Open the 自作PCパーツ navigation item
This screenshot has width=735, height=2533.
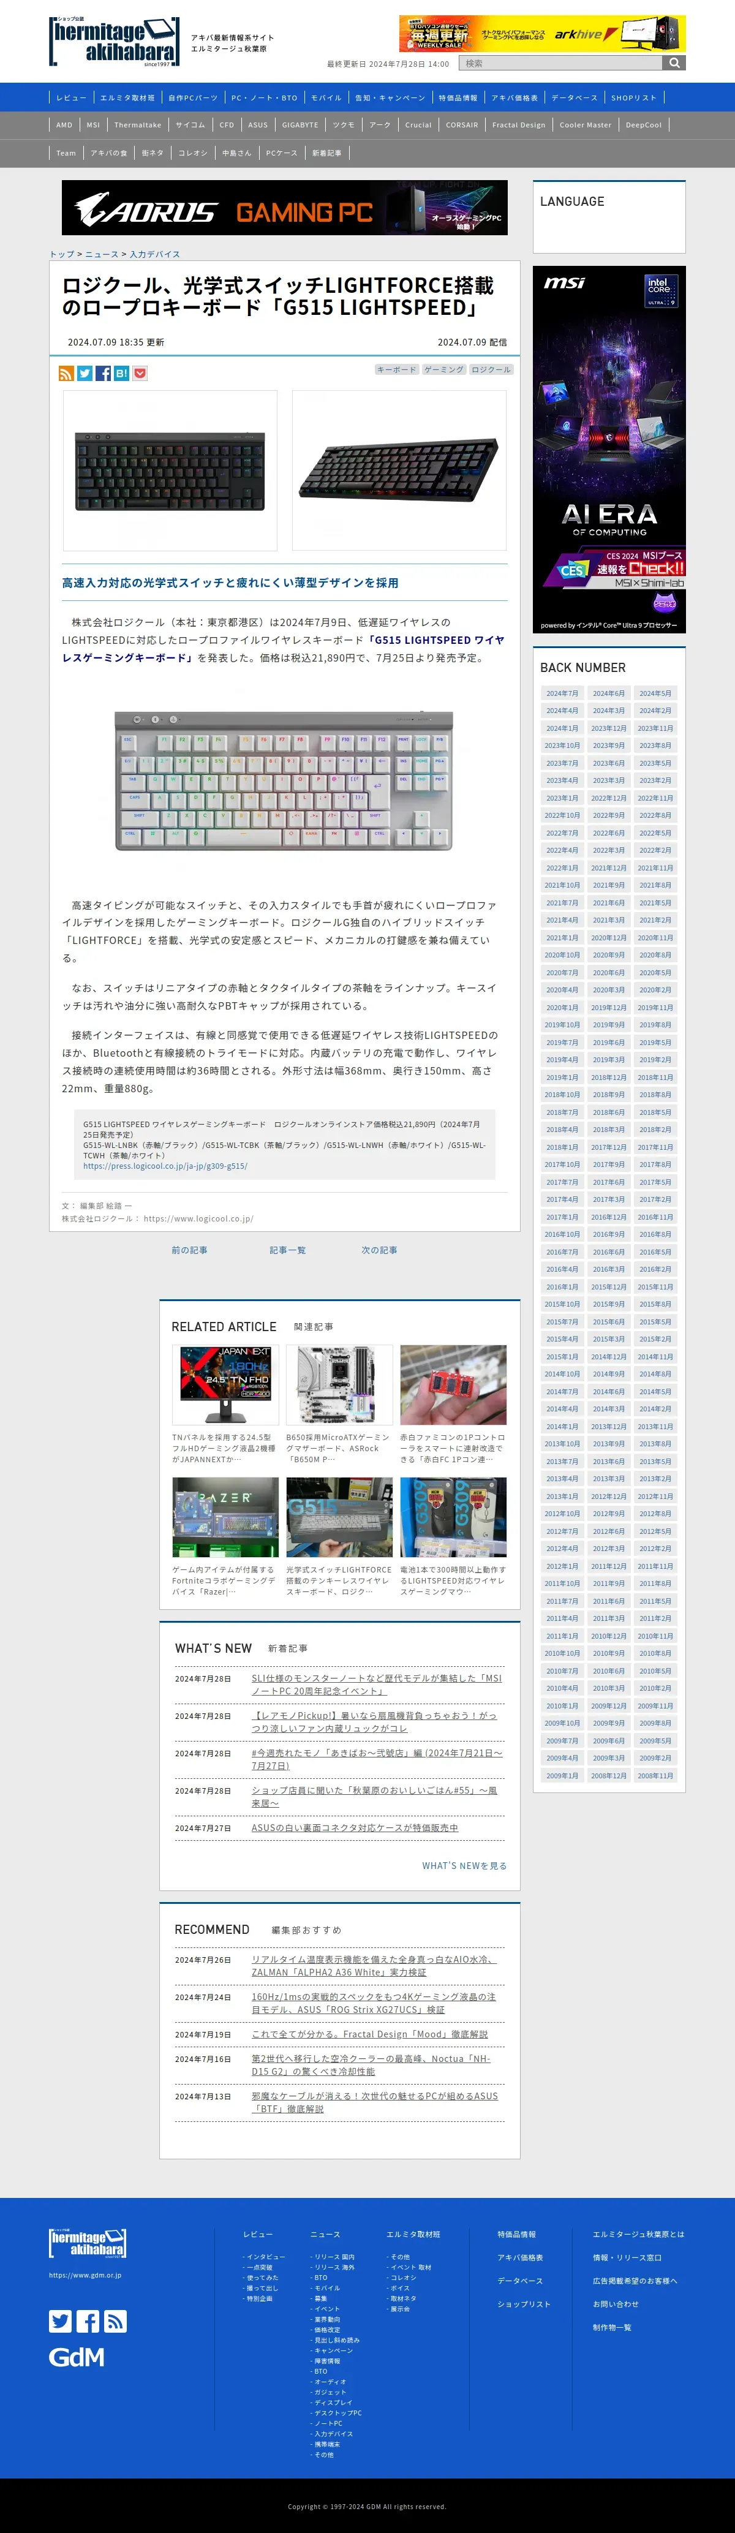pyautogui.click(x=194, y=97)
